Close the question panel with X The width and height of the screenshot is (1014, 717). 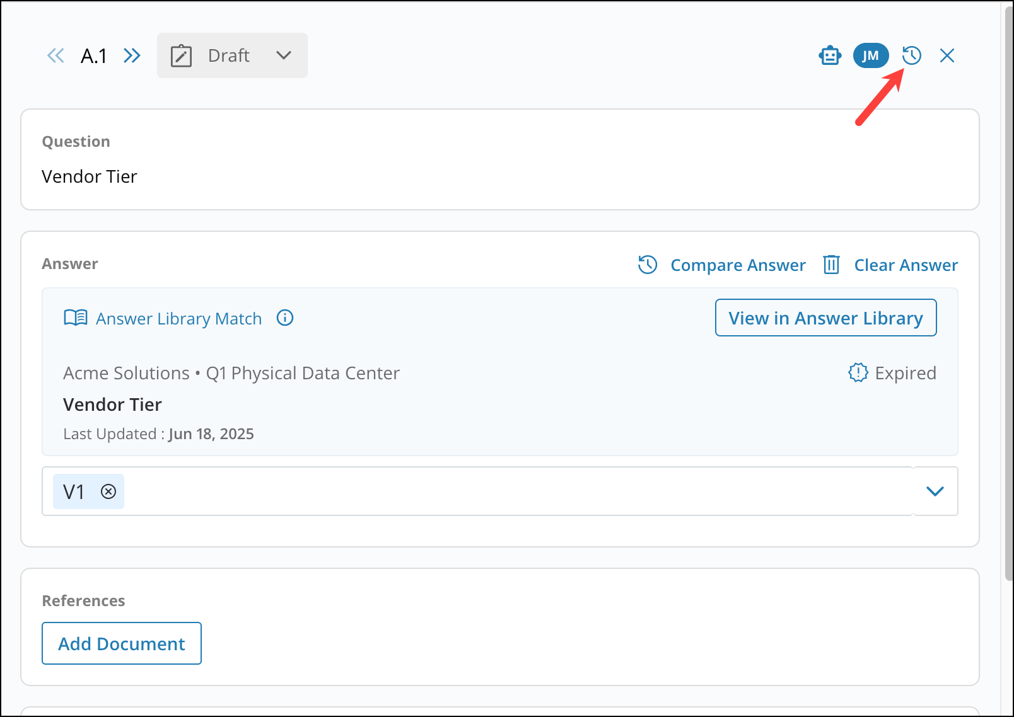pyautogui.click(x=947, y=56)
